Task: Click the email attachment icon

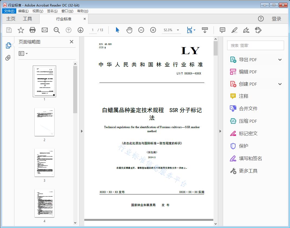Action: coord(44,30)
